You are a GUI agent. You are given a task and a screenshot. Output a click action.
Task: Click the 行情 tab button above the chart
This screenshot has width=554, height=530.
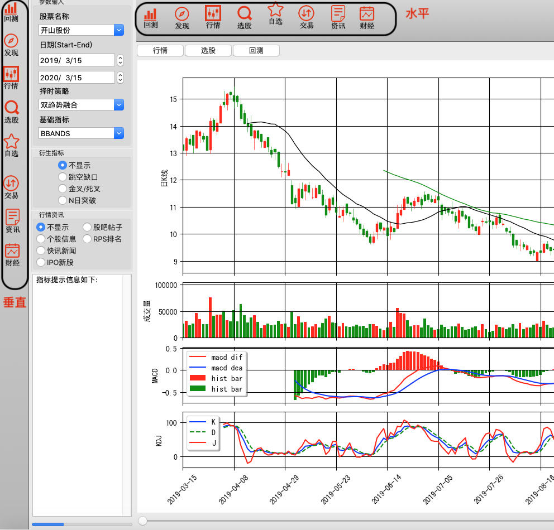pos(160,51)
